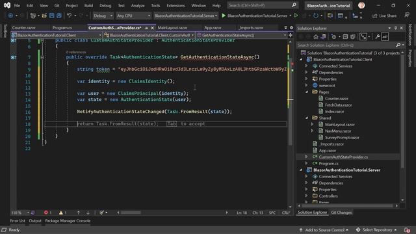This screenshot has height=234, width=416.
Task: Collapse the Shared folder in Solution Explorer
Action: pos(307,118)
